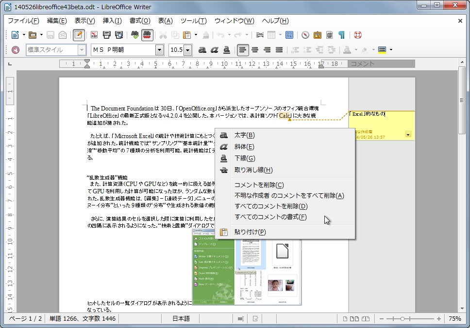Click the zoom slider handle
Viewport: 470px width, 328px height.
403,319
